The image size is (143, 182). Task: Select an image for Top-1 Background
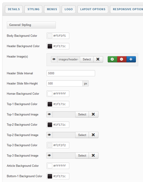pyautogui.click(x=82, y=114)
